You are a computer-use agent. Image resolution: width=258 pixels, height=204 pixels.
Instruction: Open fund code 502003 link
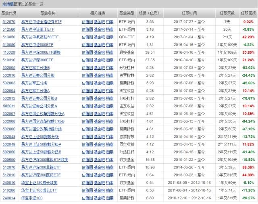click(x=9, y=83)
